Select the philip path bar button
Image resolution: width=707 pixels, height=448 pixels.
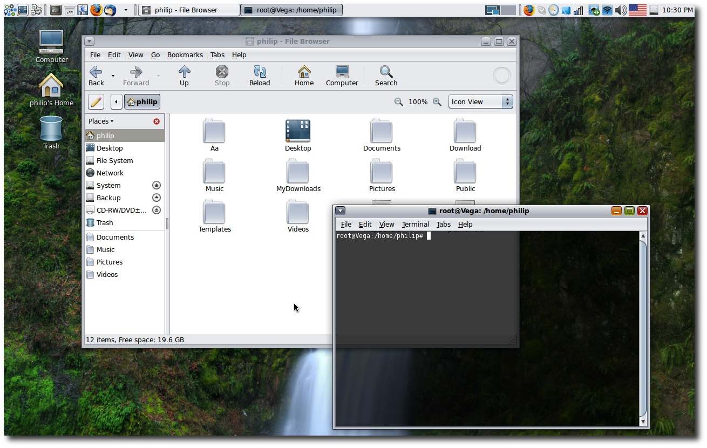pos(142,101)
